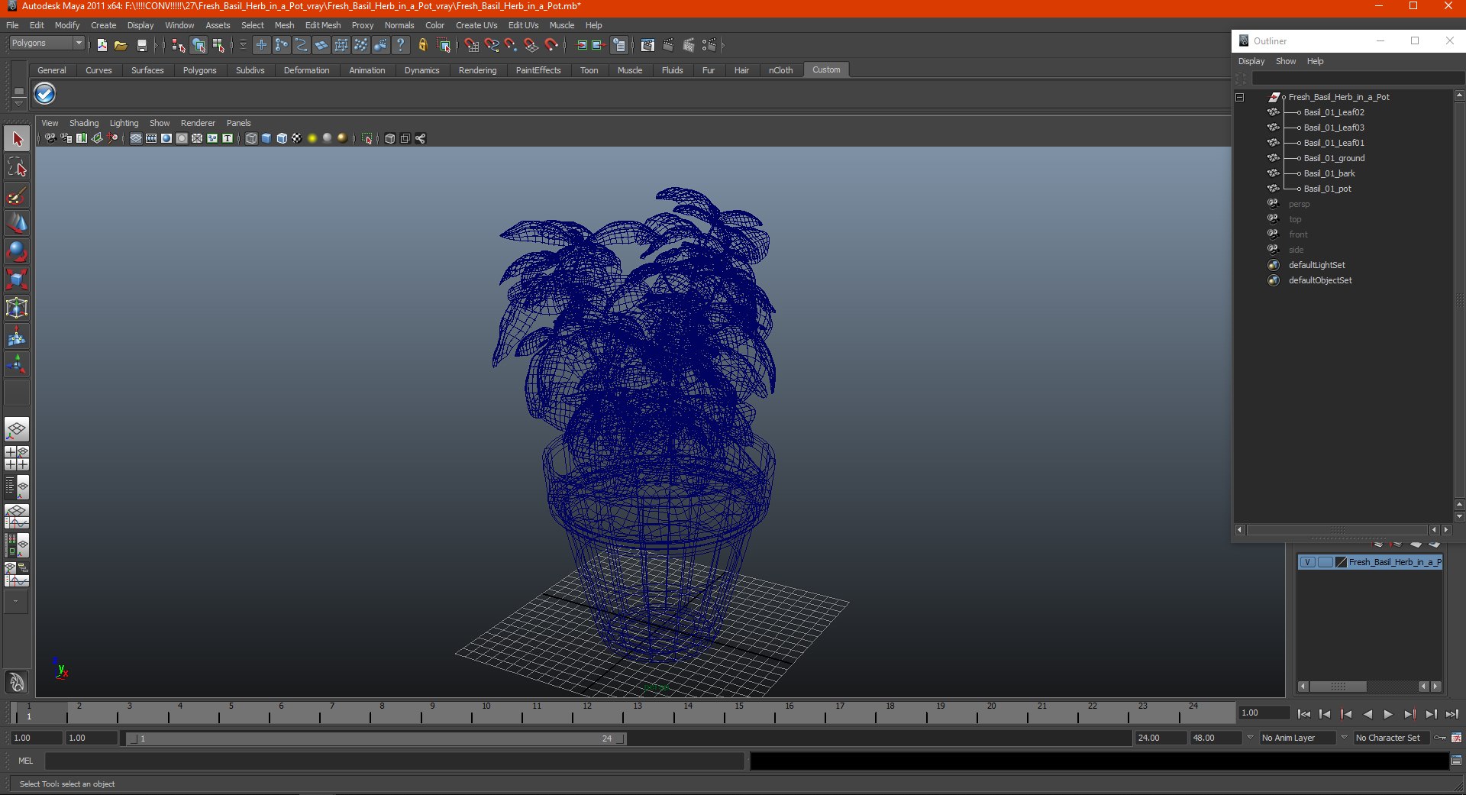Toggle wireframe shading in viewport toolbar
The height and width of the screenshot is (795, 1466).
pyautogui.click(x=251, y=138)
